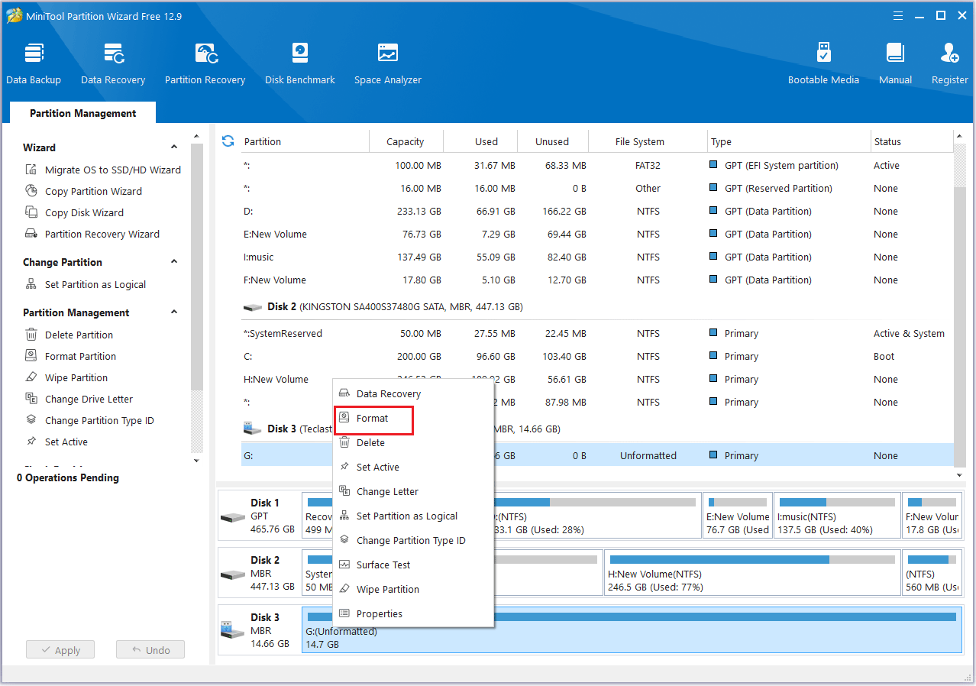Launch Partition Recovery from toolbar
This screenshot has width=976, height=686.
tap(205, 64)
